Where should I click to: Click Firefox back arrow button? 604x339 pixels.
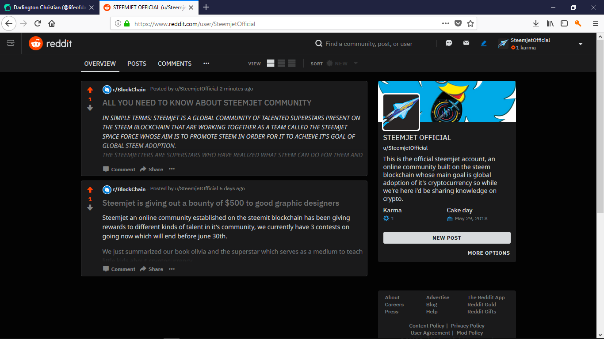coord(9,23)
